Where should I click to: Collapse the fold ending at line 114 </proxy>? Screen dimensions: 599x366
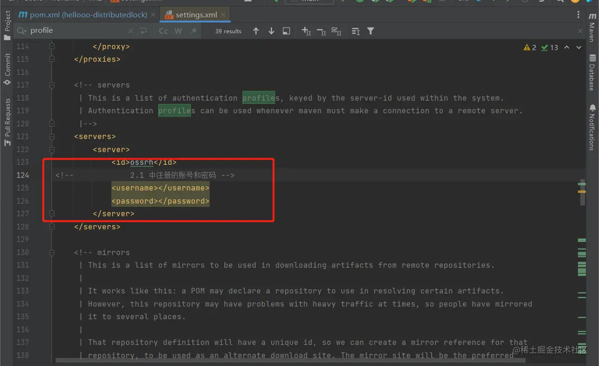(52, 46)
